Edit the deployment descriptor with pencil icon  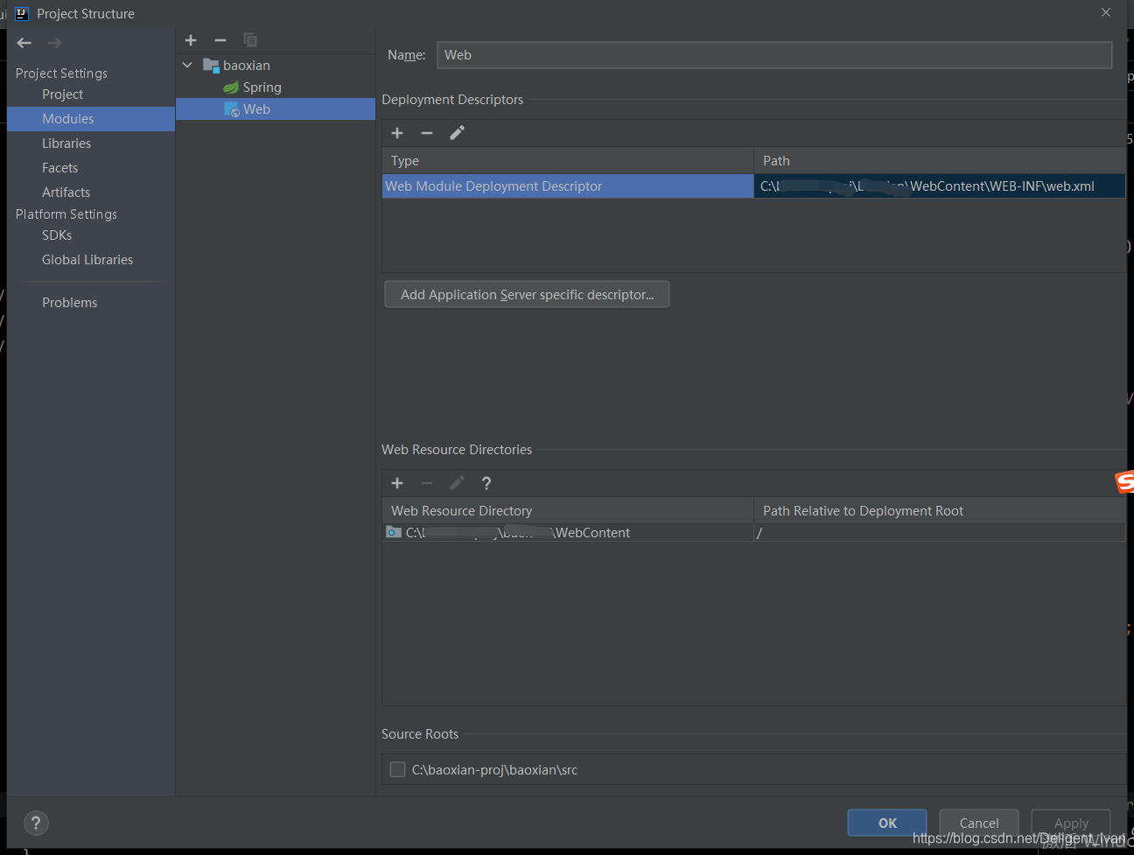point(457,133)
